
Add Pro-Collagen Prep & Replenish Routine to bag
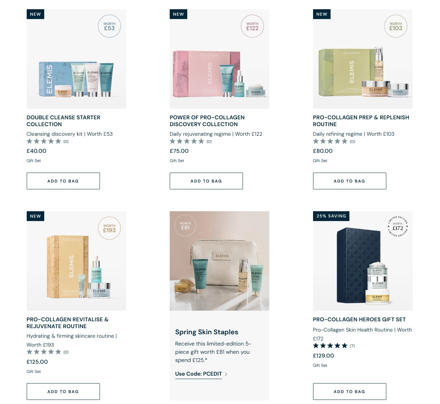350,181
